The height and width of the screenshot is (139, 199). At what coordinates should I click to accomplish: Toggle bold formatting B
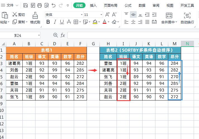coord(48,22)
